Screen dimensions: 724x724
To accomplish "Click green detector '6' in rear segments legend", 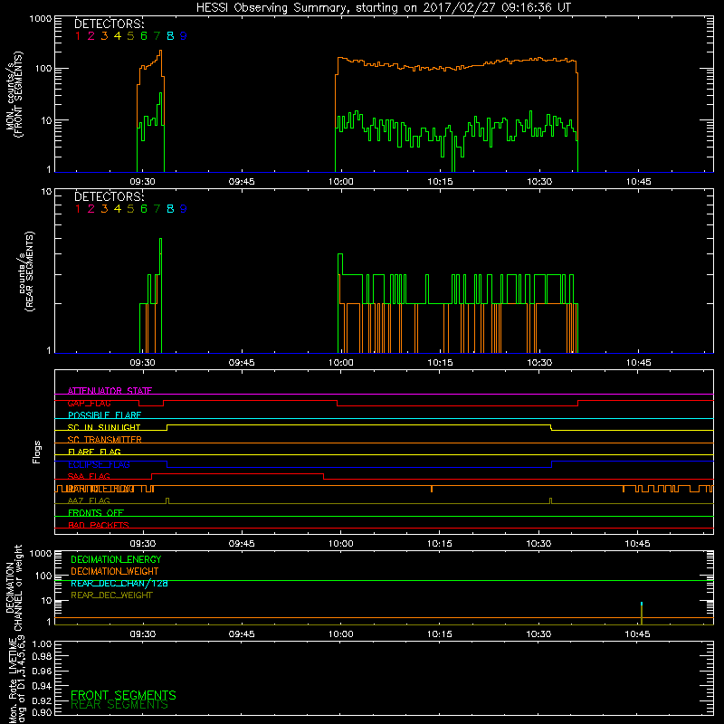I will 144,209.
